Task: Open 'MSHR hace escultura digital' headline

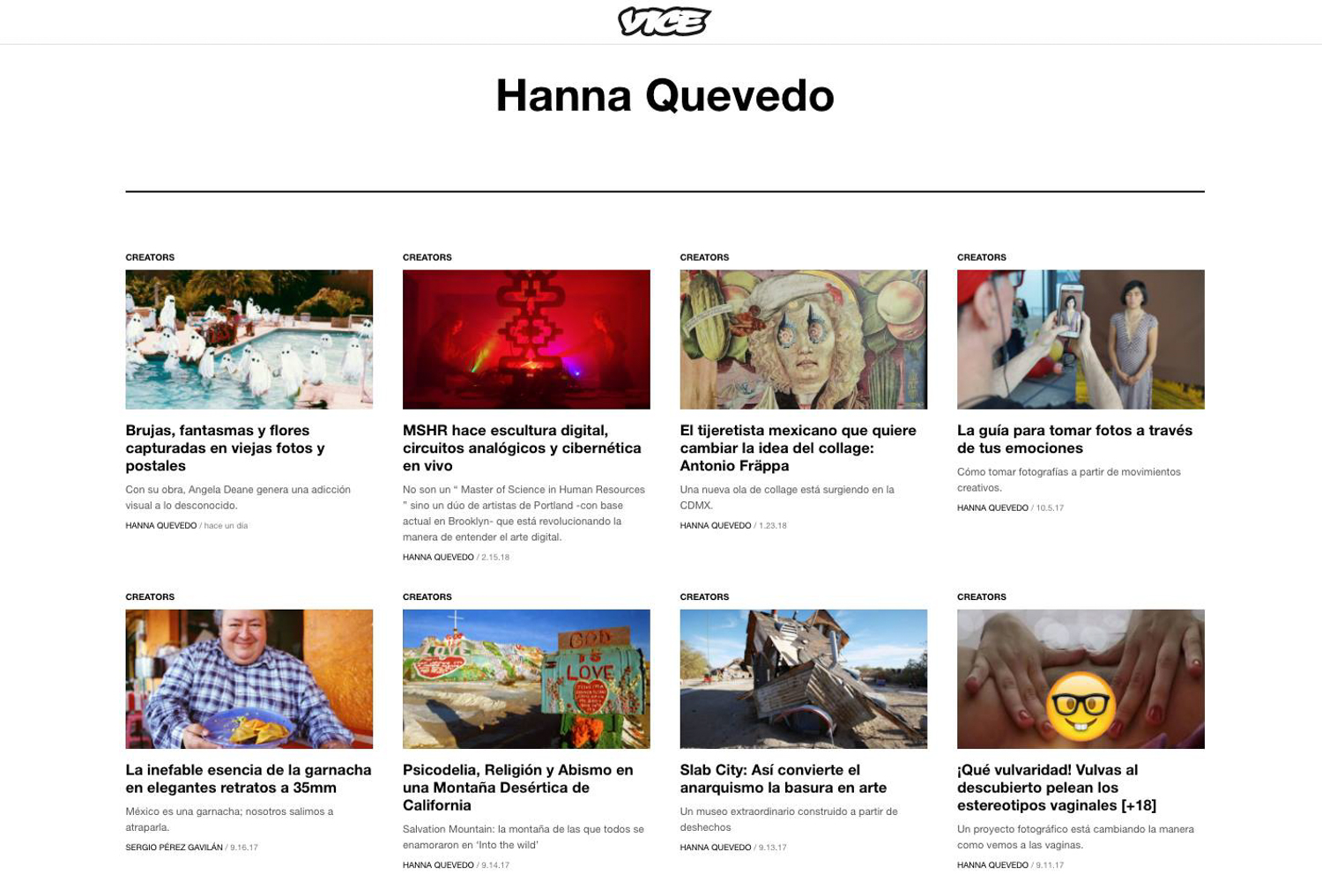Action: [x=522, y=448]
